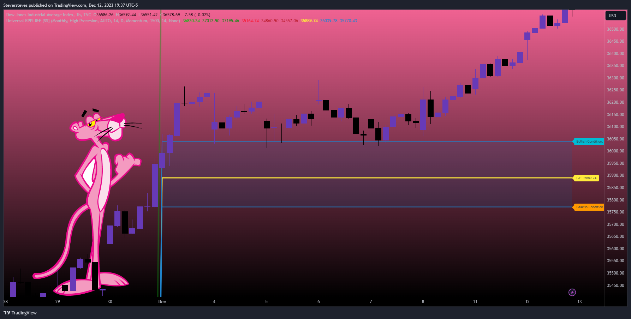Click the red indicator value 35164.74
Viewport: 631px width, 319px height.
coord(250,21)
